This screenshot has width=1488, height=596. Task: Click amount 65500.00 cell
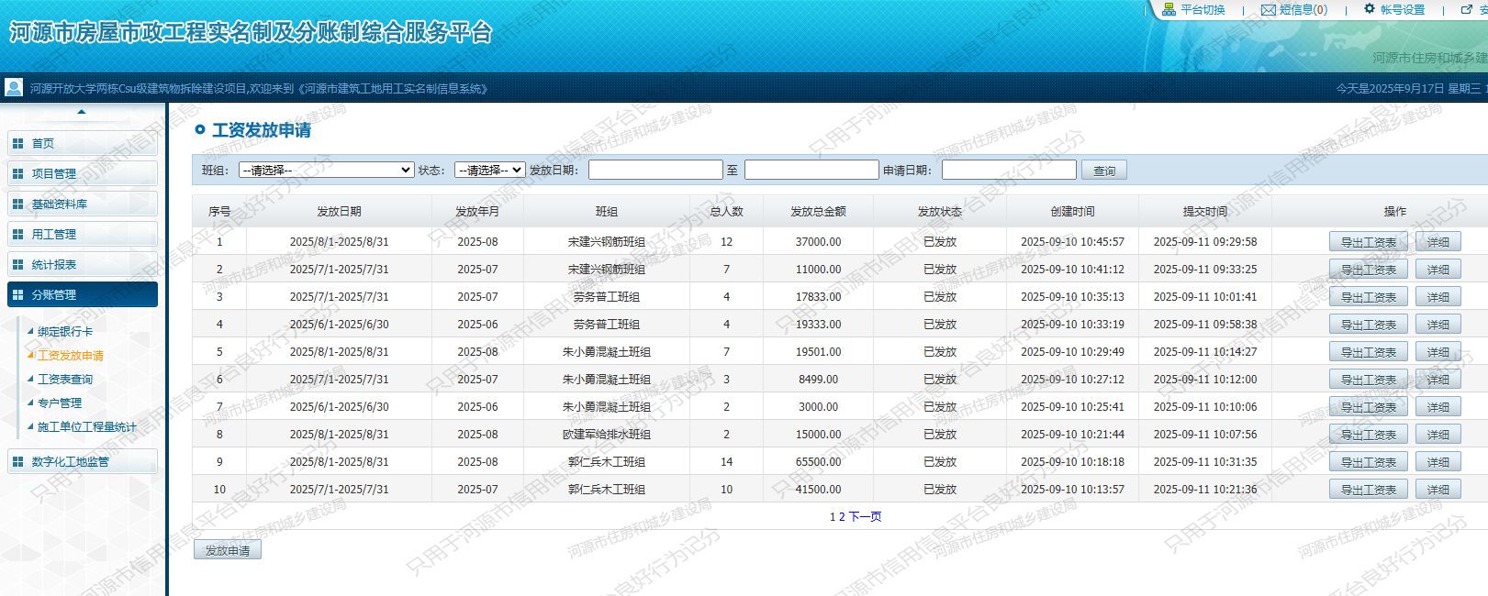click(818, 462)
